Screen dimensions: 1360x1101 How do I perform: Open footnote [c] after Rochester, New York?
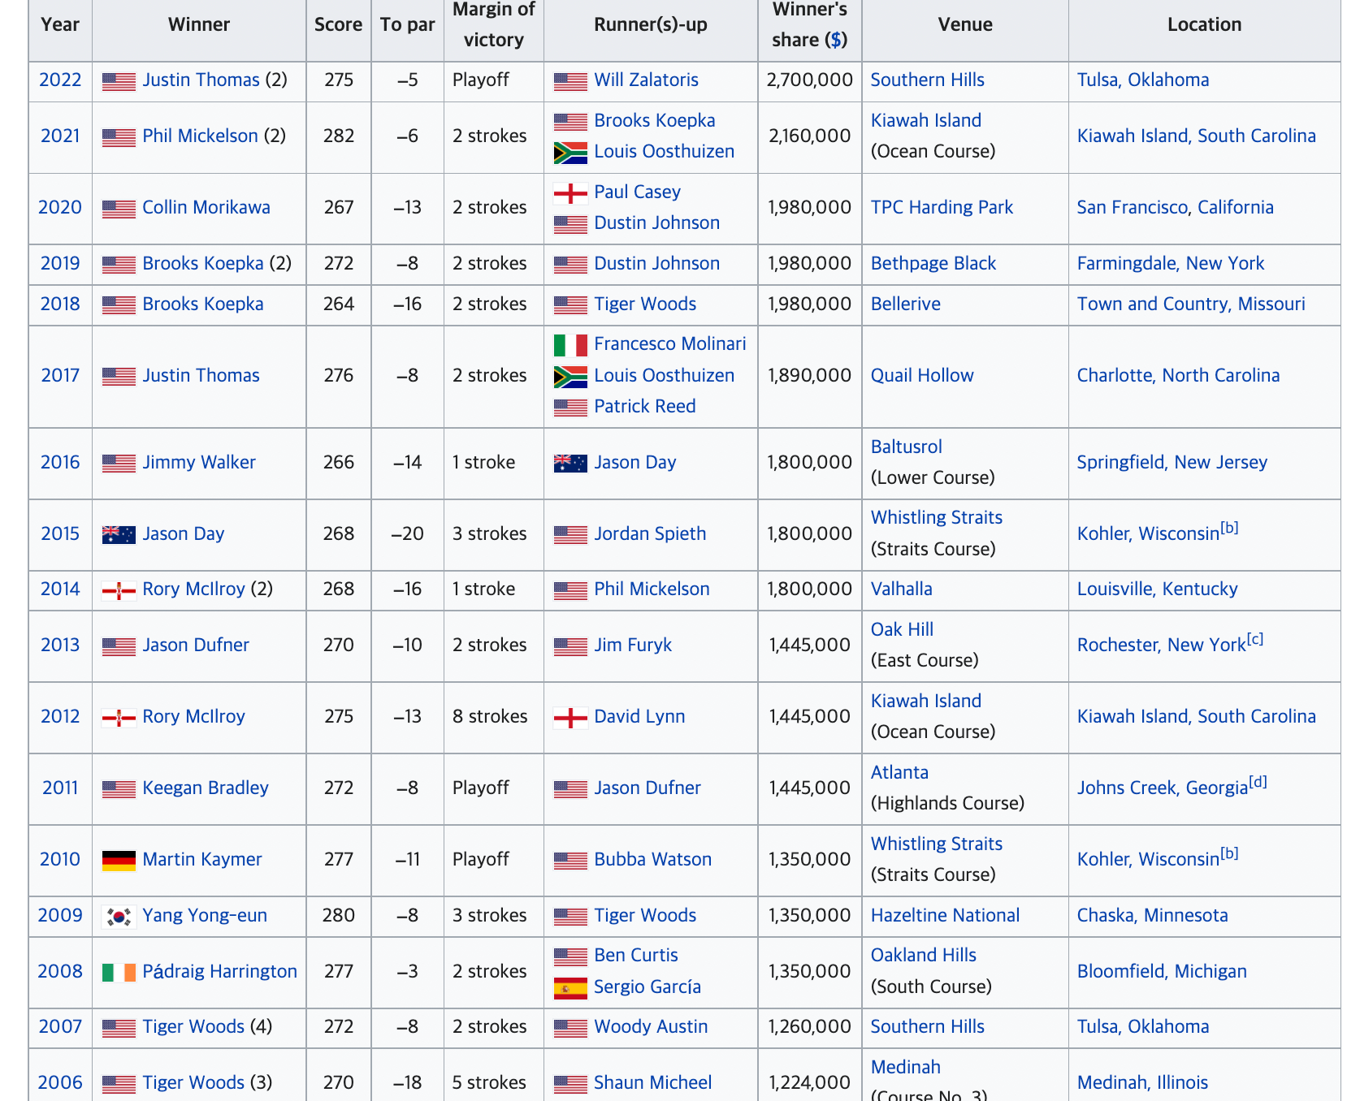click(x=1254, y=639)
